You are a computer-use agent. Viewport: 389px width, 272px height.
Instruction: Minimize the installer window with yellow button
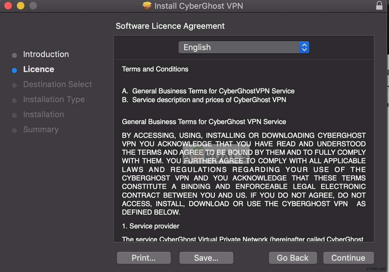point(20,5)
